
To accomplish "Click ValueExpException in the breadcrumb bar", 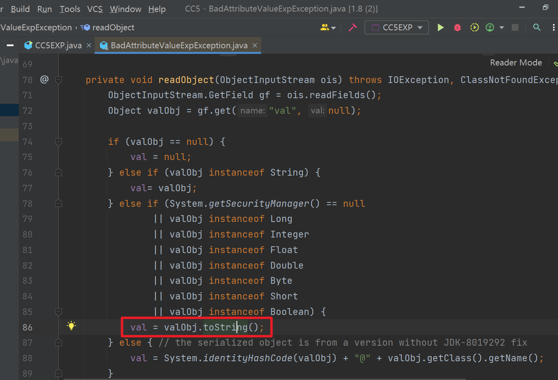I will pos(36,27).
